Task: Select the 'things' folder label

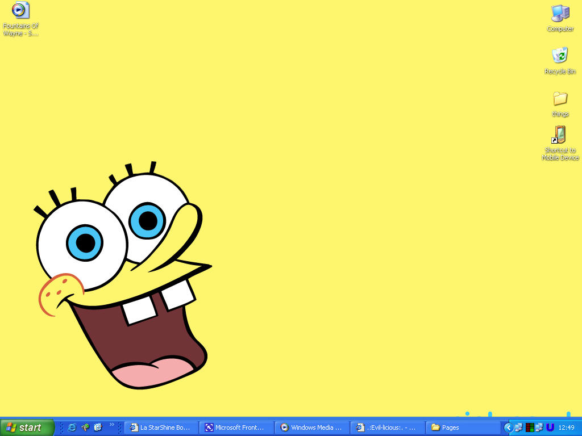Action: [560, 114]
